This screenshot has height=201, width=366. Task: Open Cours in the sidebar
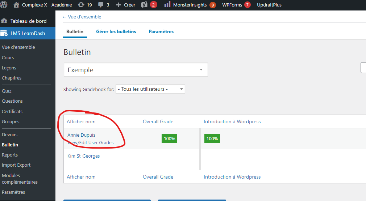(x=8, y=57)
